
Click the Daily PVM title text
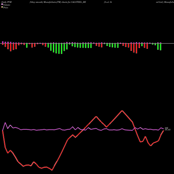7,2
